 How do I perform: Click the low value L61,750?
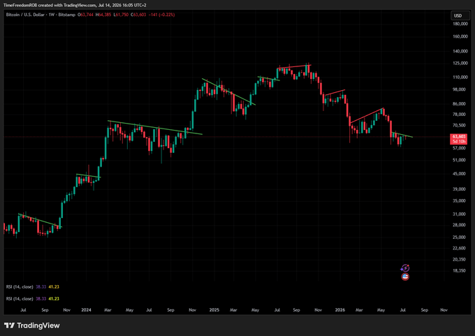[121, 15]
